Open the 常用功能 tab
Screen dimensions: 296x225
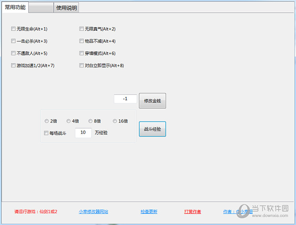15,7
